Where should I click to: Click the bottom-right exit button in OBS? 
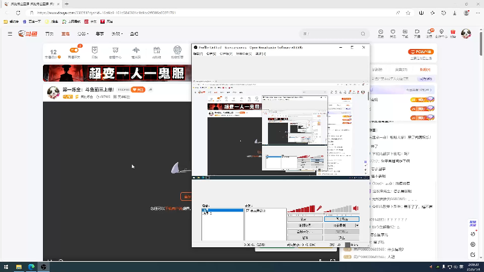tap(342, 238)
